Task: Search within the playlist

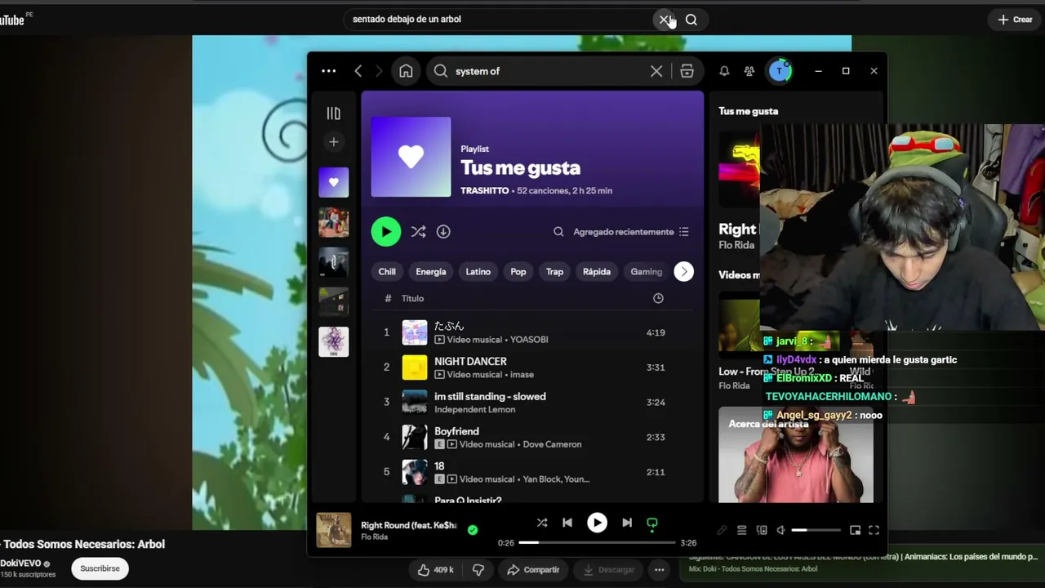Action: point(558,232)
